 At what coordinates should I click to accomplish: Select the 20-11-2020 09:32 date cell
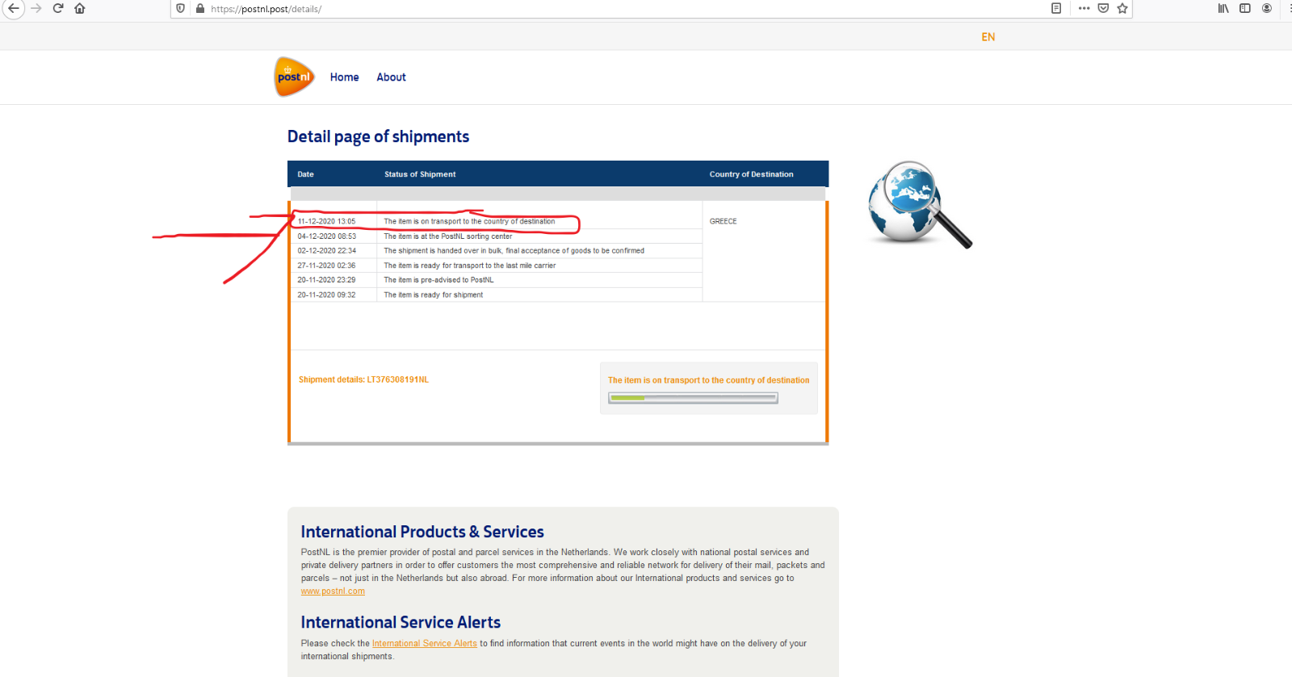coord(326,295)
